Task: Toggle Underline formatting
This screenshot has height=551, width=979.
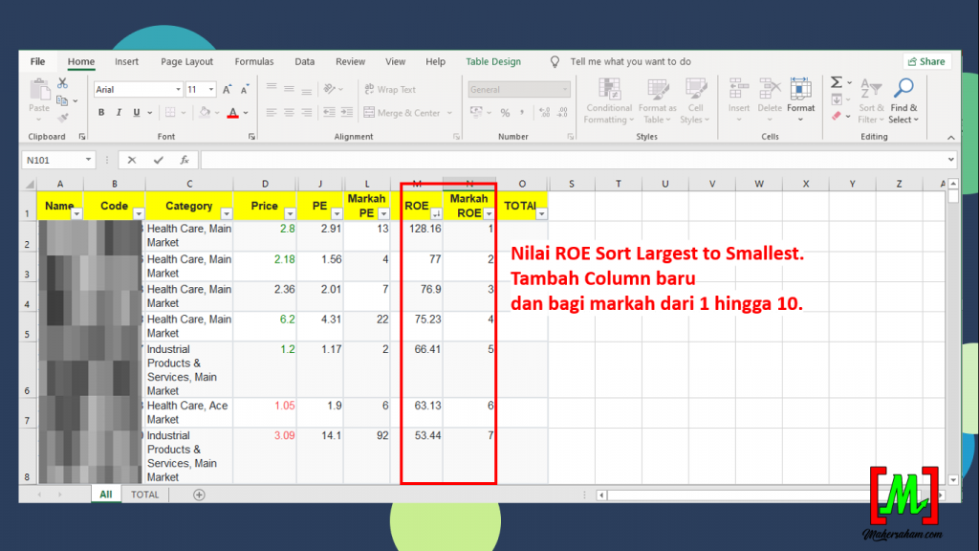Action: pos(137,113)
